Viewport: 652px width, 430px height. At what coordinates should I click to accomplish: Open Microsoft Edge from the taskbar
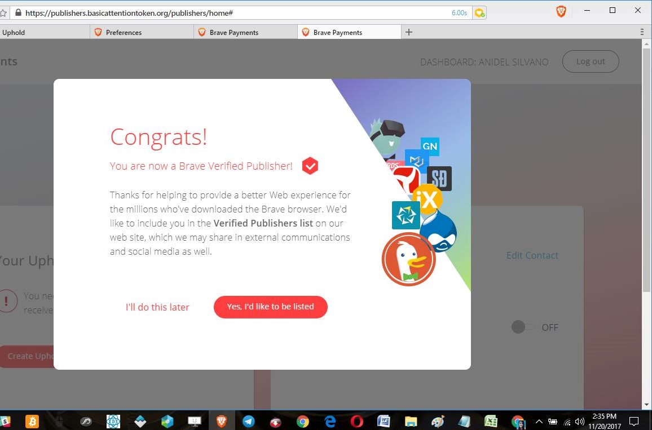click(330, 422)
